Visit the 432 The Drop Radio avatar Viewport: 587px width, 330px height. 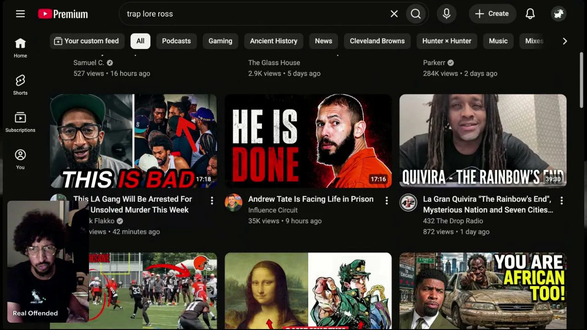click(408, 203)
